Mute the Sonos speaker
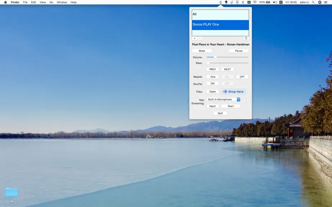 [x=202, y=51]
